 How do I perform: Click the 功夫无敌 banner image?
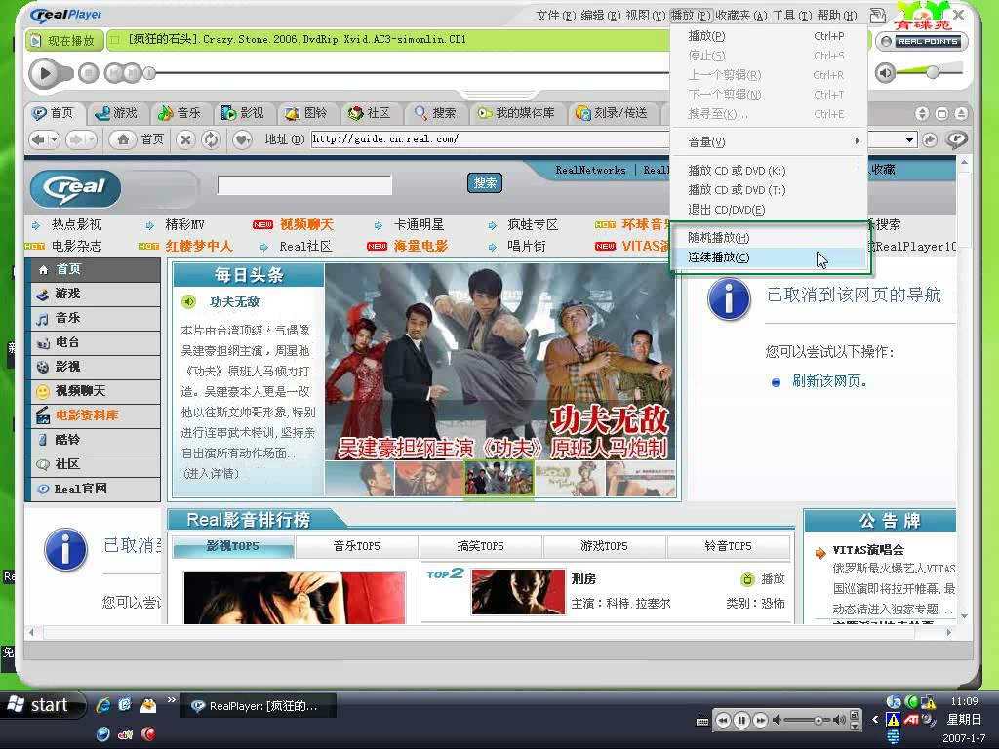500,362
